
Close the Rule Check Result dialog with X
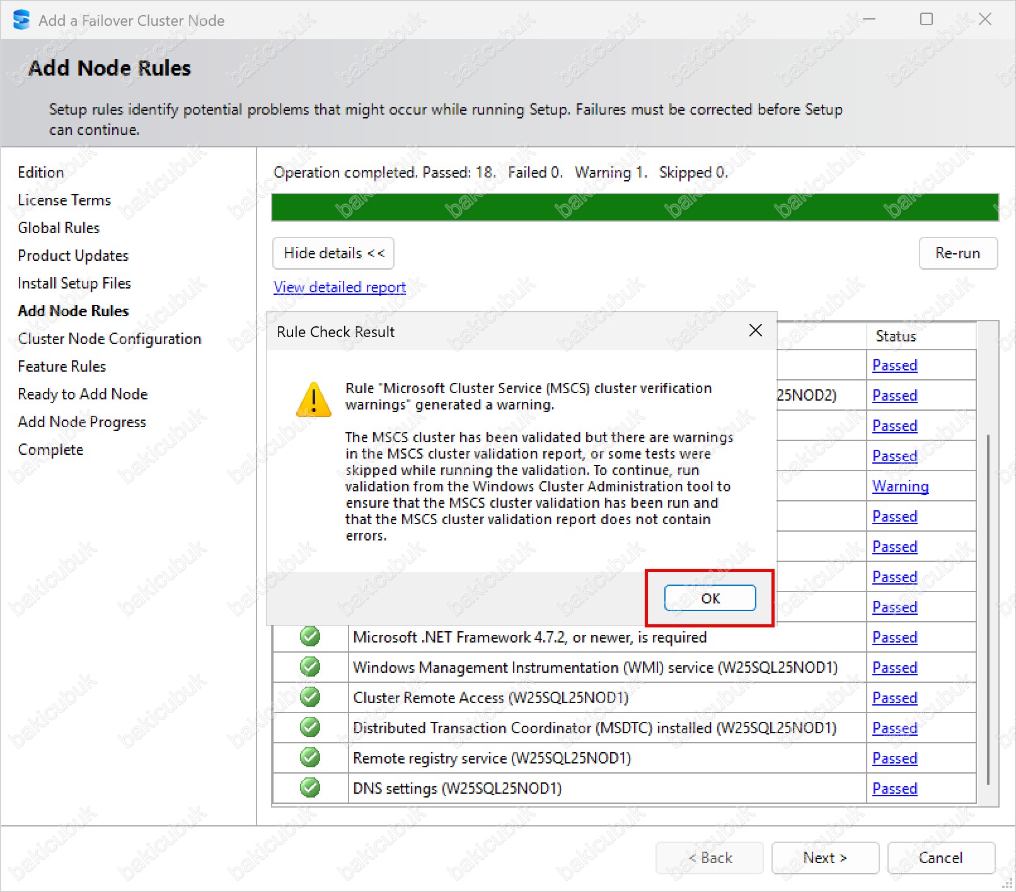click(755, 331)
